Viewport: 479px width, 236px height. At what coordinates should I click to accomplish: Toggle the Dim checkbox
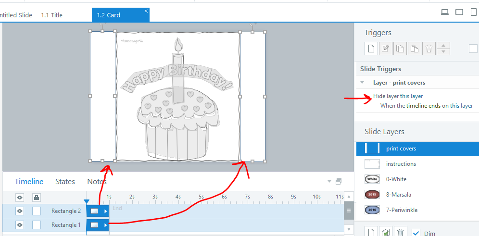(x=416, y=233)
